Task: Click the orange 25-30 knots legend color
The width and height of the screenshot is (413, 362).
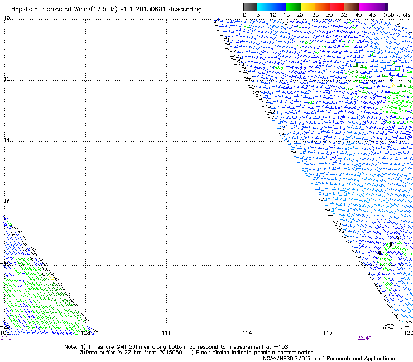Action: 323,7
